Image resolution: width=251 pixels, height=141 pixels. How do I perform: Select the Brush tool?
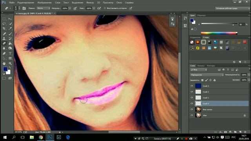(x=10, y=34)
